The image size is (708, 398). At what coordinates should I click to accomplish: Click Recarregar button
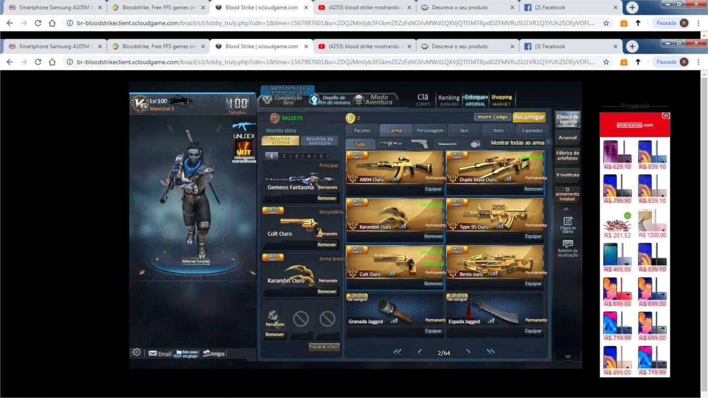pos(529,117)
